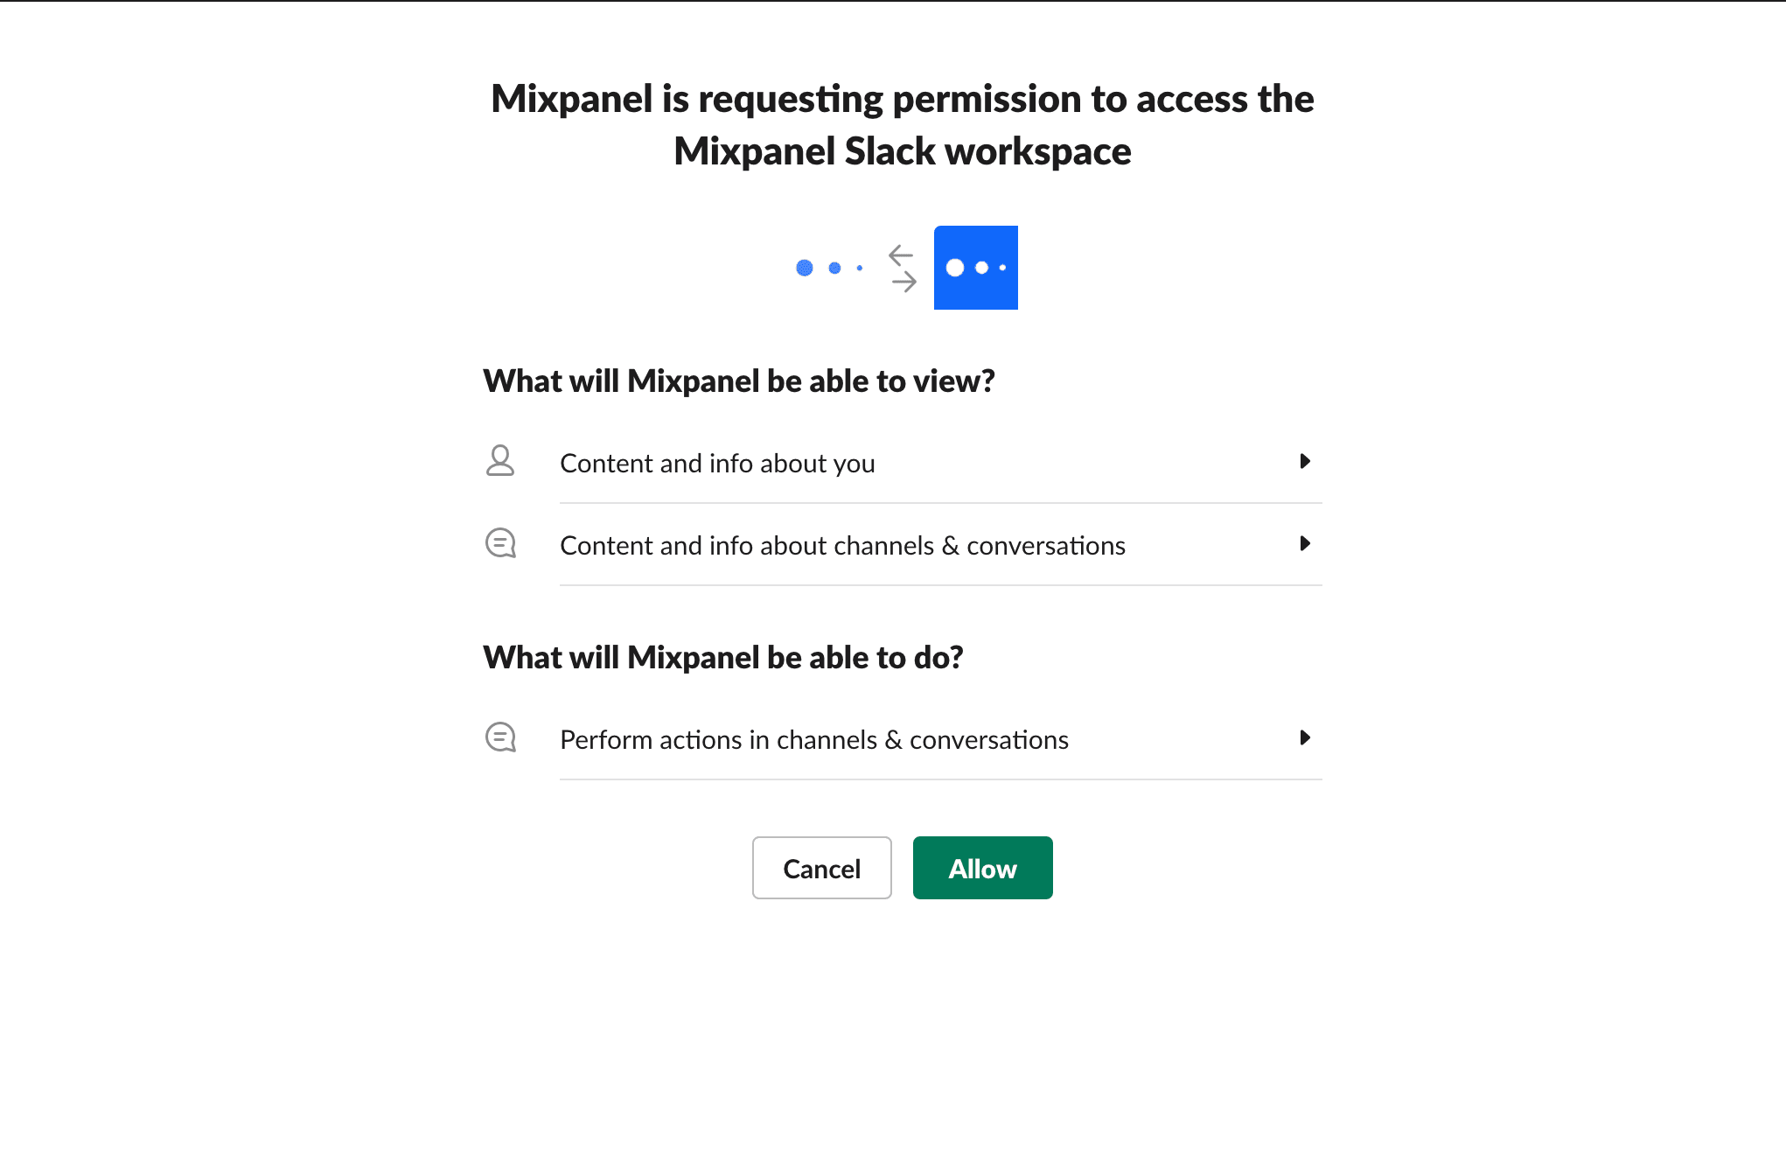1786x1153 pixels.
Task: Enable Mixpanel workspace access permission
Action: [980, 868]
